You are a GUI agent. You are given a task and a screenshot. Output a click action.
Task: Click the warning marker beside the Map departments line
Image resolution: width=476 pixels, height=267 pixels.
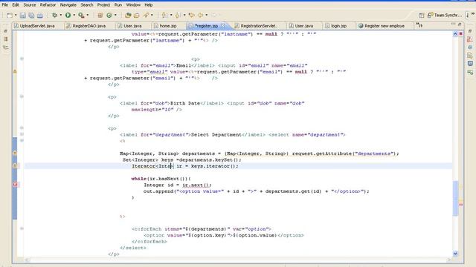coord(15,154)
